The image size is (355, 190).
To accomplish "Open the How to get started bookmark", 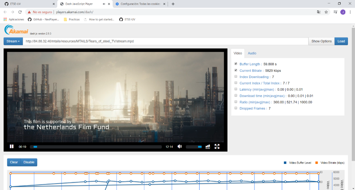I will tap(99, 20).
